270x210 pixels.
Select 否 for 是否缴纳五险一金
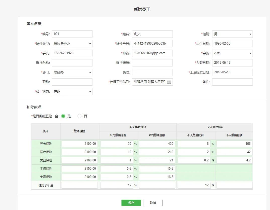click(x=79, y=116)
